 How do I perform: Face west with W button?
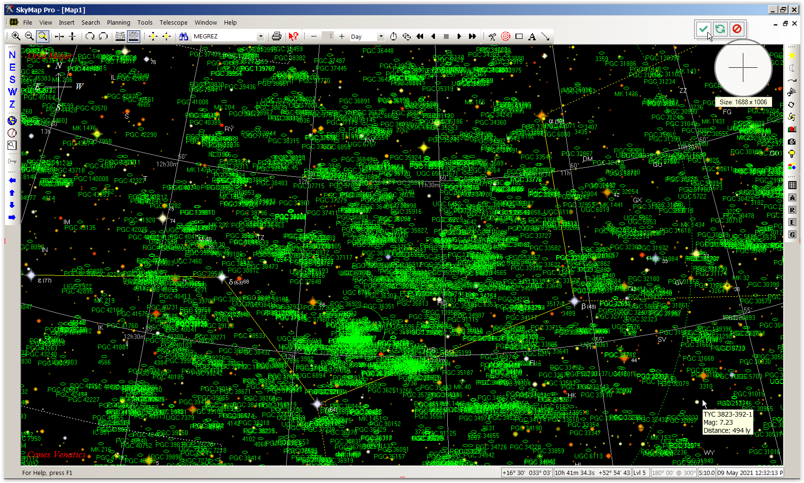12,92
